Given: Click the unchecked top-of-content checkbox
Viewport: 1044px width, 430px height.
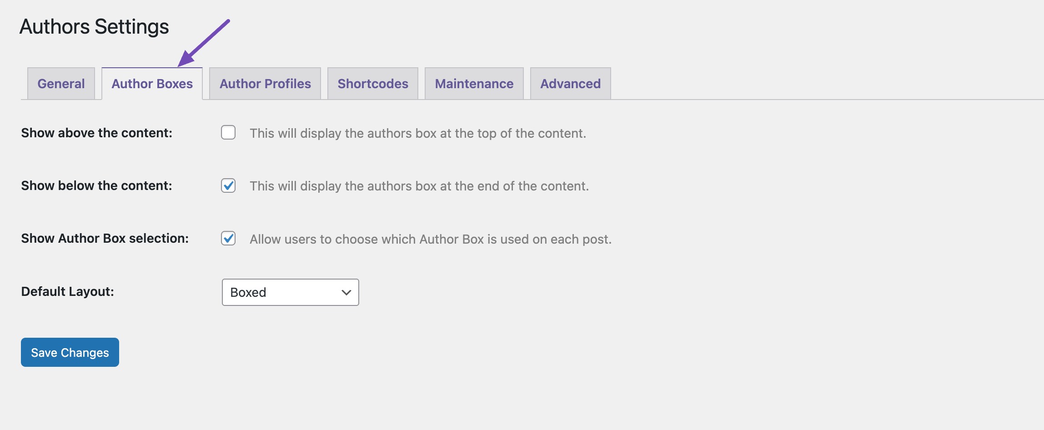Looking at the screenshot, I should click(228, 133).
